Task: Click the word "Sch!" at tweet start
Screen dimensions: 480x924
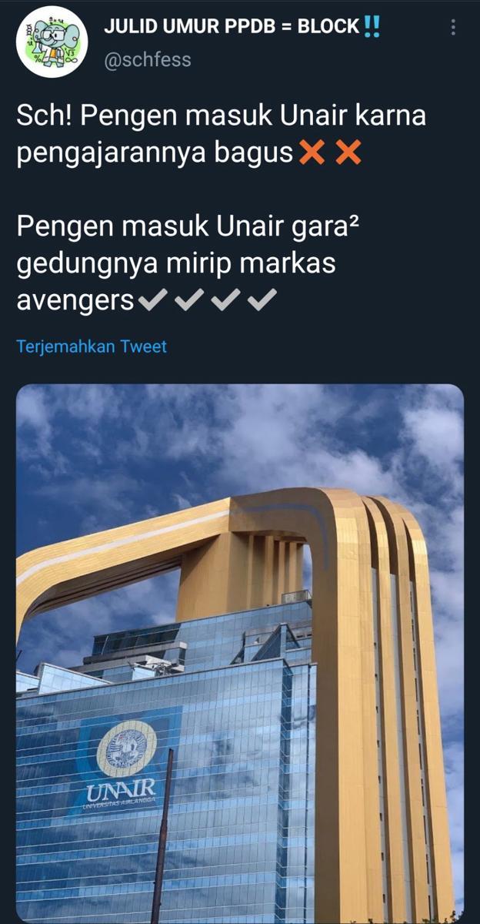Action: click(x=45, y=118)
